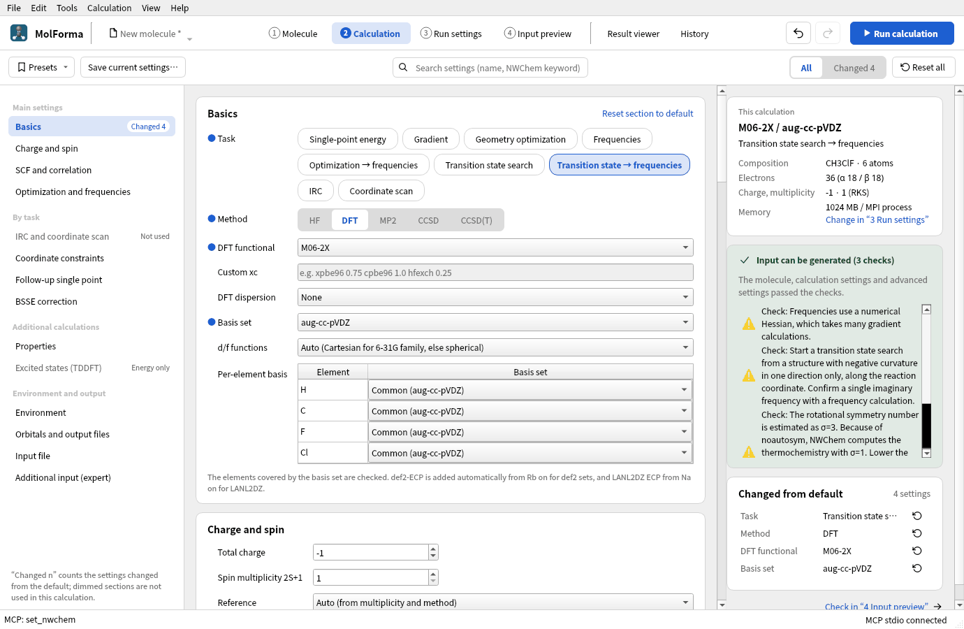964x629 pixels.
Task: Open the Tools menu
Action: (x=67, y=8)
